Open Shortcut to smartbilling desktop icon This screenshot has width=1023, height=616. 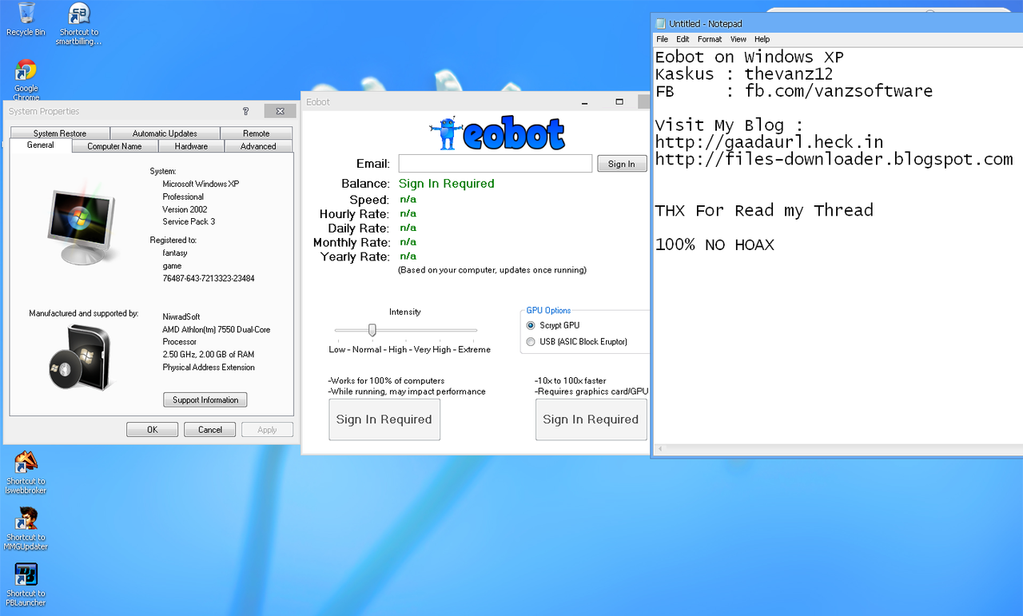pos(78,24)
